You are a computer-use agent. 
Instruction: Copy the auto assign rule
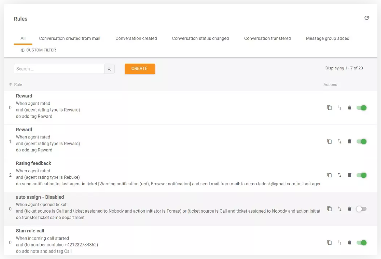[x=329, y=209]
